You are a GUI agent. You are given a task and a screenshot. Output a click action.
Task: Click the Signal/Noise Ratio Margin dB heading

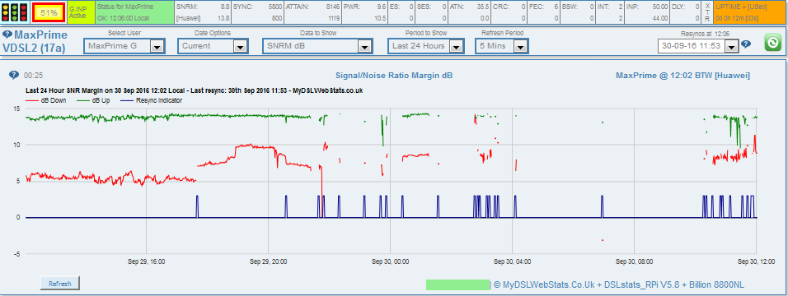(393, 76)
